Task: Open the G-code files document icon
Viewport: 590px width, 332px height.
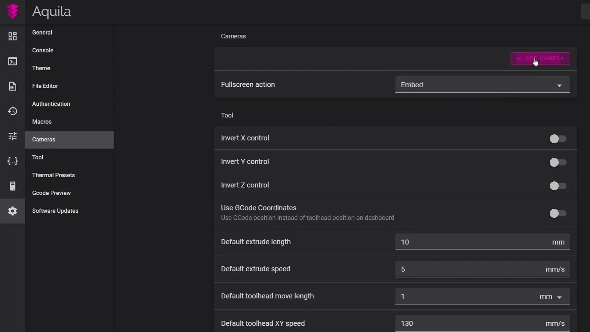Action: coord(12,86)
